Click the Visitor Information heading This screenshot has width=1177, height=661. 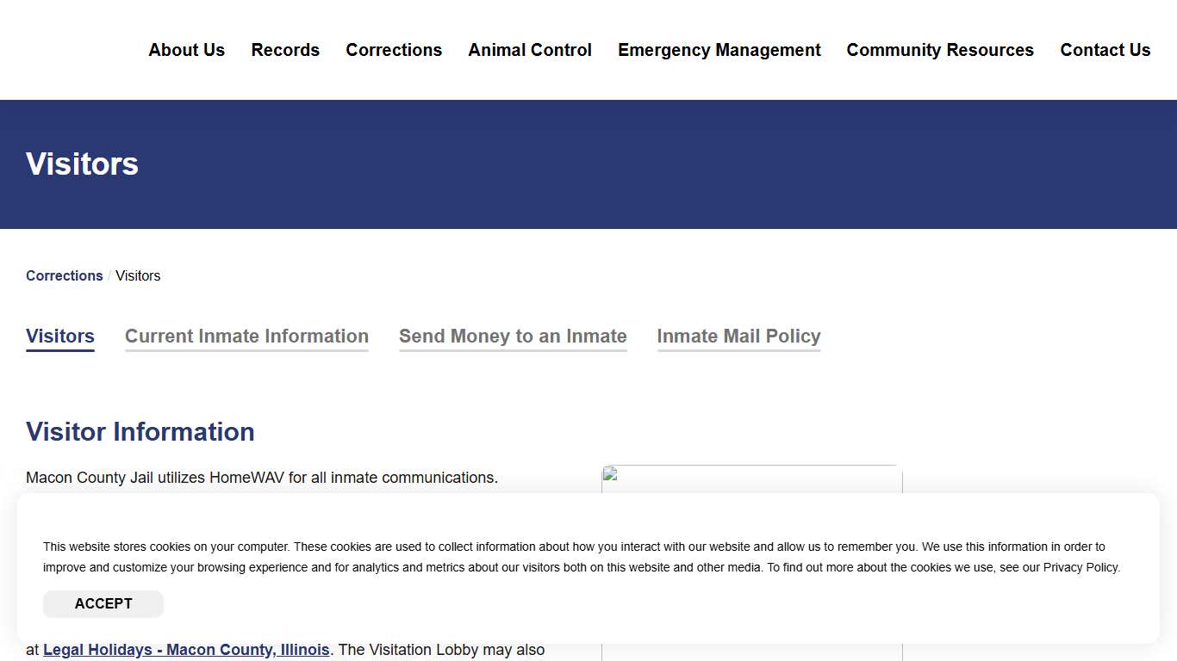pos(140,431)
